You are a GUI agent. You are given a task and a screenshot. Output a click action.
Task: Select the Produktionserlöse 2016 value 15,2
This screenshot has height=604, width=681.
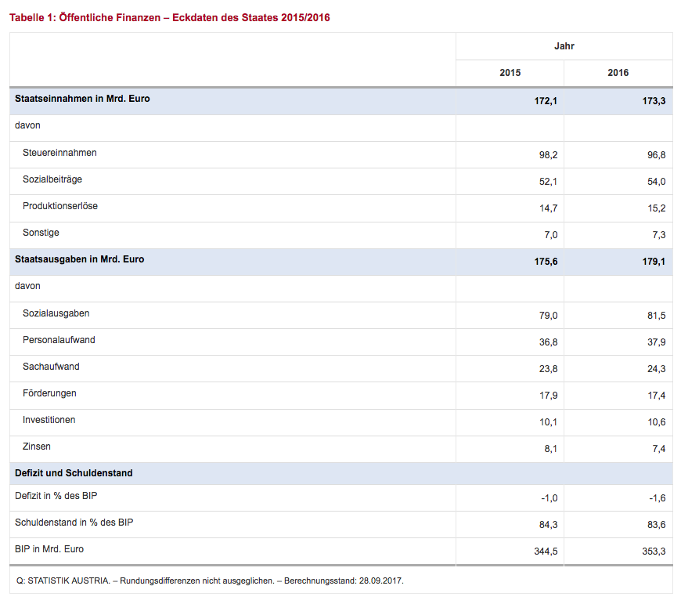(656, 208)
